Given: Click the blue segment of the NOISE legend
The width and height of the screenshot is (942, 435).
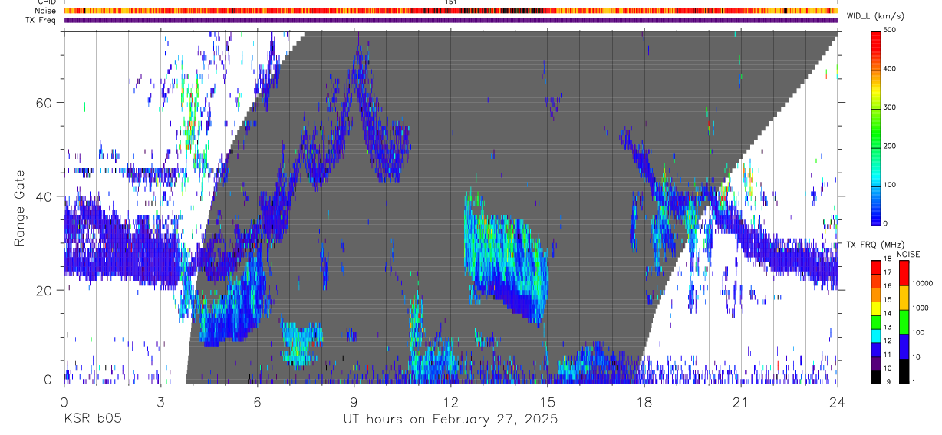Looking at the screenshot, I should coord(904,347).
